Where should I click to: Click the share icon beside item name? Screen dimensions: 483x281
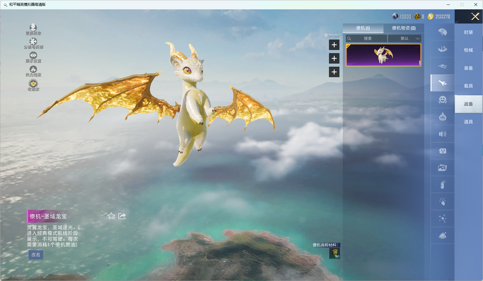tap(122, 216)
